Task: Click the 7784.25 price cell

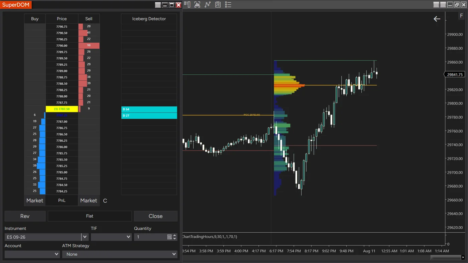Action: coord(62,191)
